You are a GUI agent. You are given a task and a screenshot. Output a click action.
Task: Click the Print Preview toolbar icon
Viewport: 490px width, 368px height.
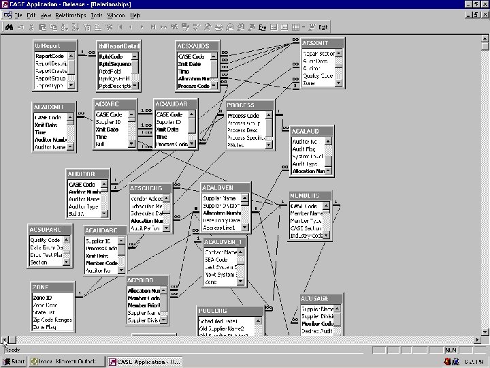pyautogui.click(x=230, y=27)
